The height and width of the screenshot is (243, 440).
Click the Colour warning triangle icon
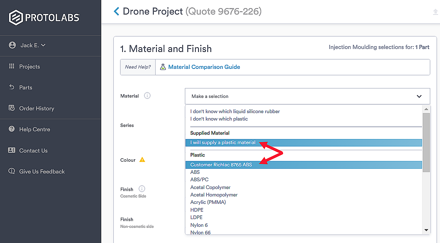click(142, 160)
